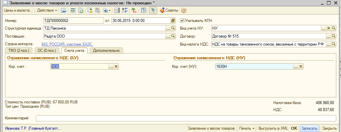The image size is (341, 132).
Task: Clear the Вид учета НУ field
Action: click(x=329, y=28)
